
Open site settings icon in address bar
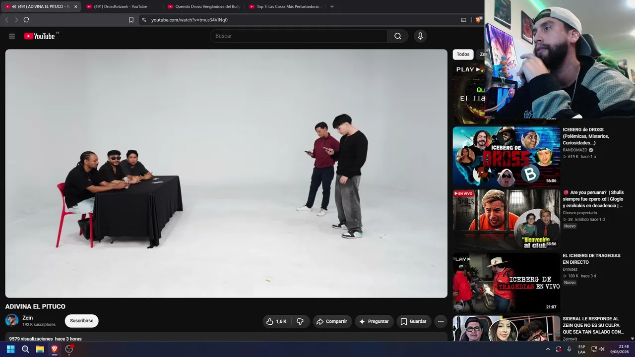[144, 20]
